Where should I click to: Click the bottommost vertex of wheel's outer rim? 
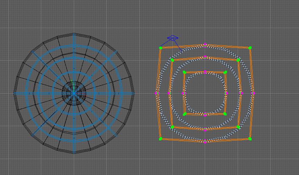pos(74,153)
